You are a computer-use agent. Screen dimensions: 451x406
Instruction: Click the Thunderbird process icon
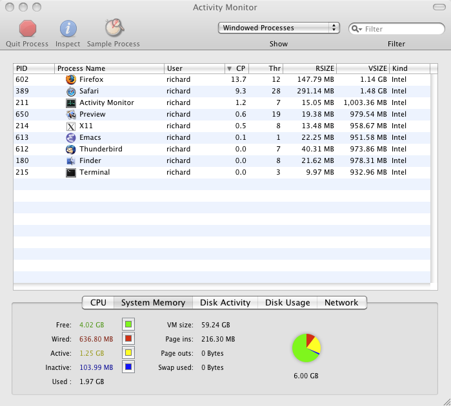(x=71, y=149)
